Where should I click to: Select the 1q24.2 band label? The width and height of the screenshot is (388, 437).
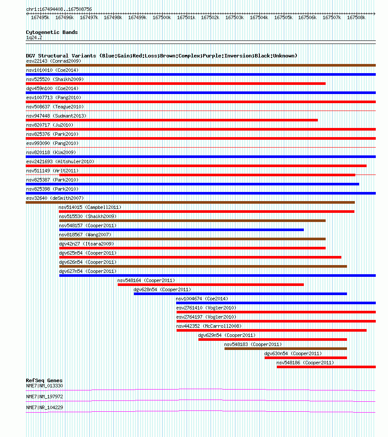click(x=34, y=37)
